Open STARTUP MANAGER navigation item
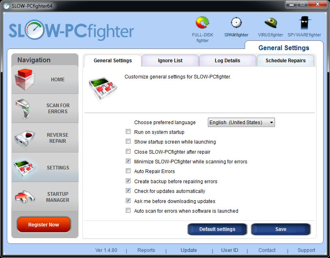330x258 pixels. click(45, 197)
